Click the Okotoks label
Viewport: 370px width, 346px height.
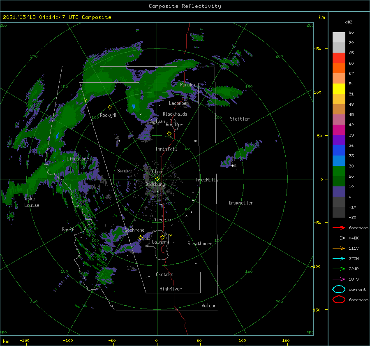[164, 274]
